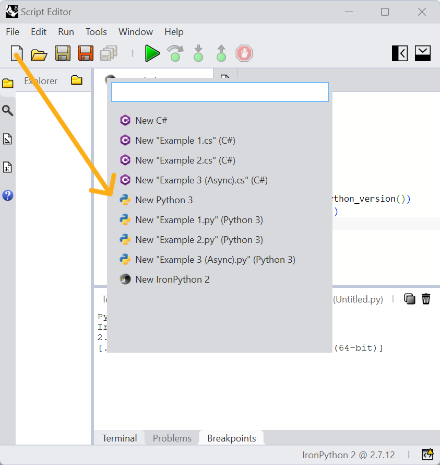Toggle the bottom panel visibility
Screen dimensions: 440x465
tap(423, 53)
